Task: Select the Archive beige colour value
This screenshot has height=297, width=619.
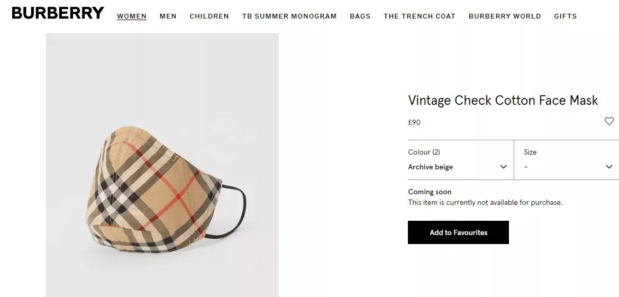Action: pos(431,167)
